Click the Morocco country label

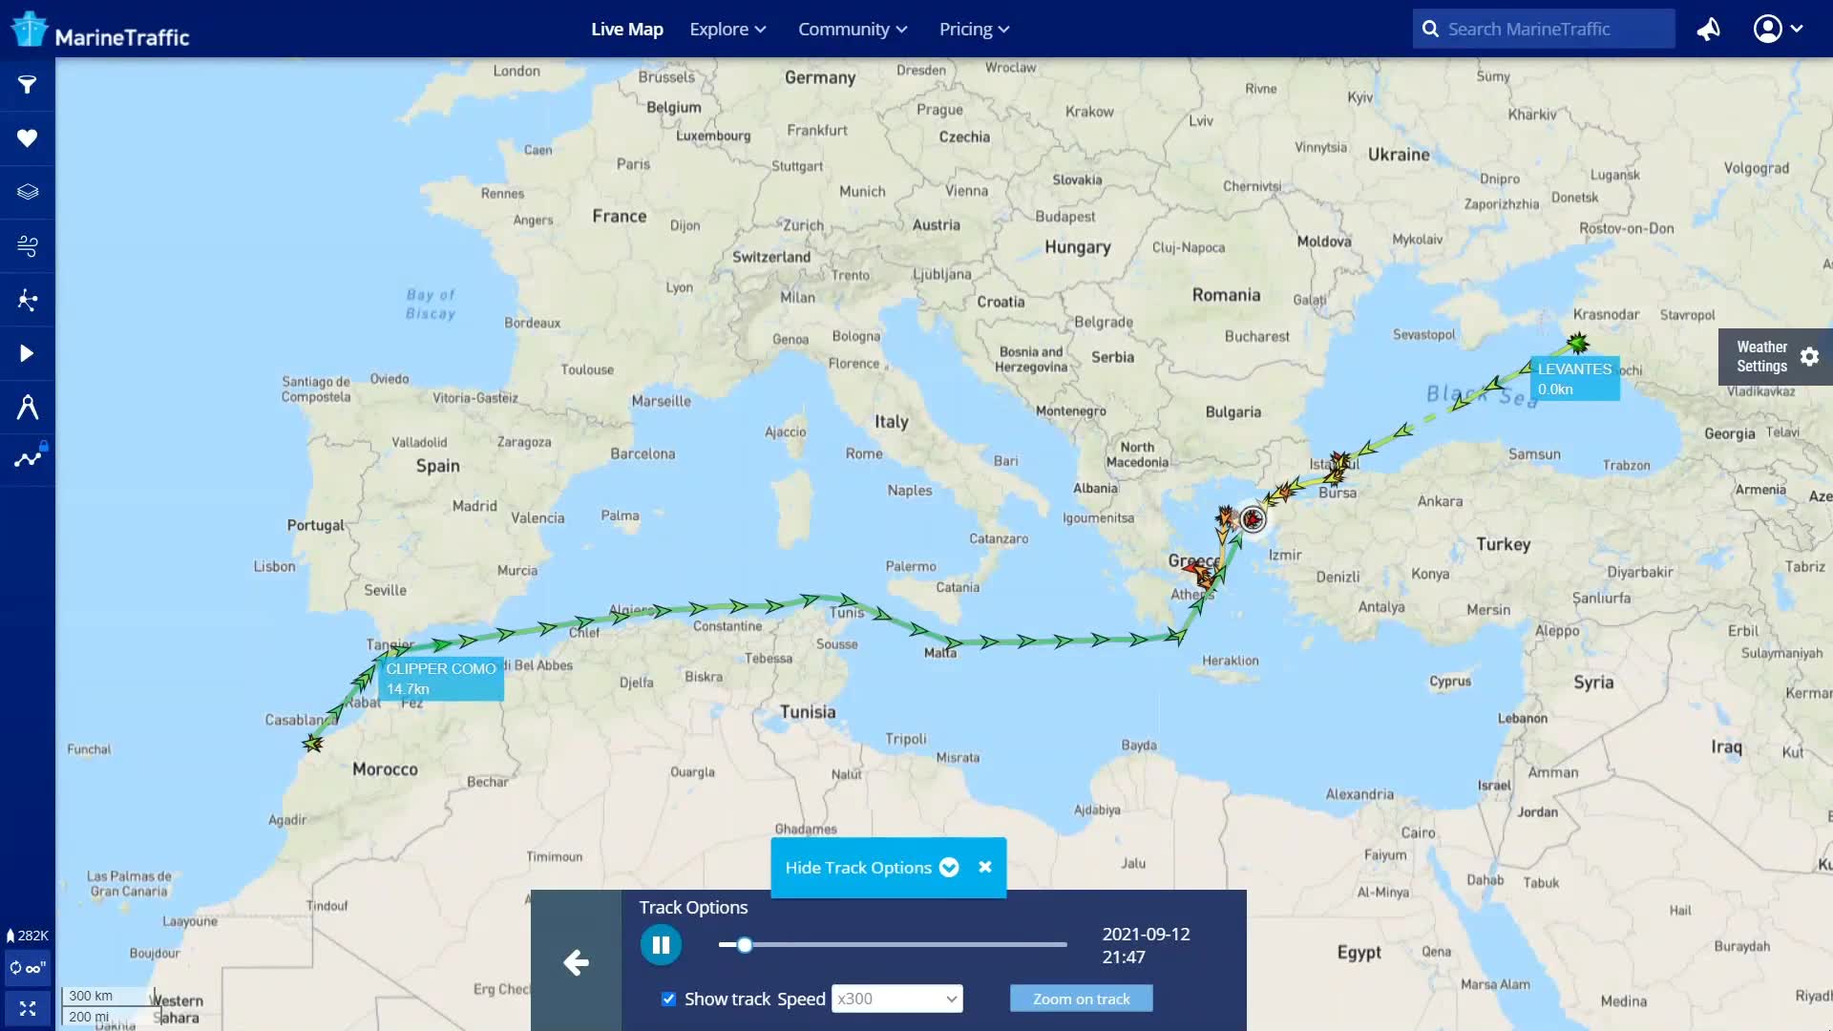[x=385, y=768]
